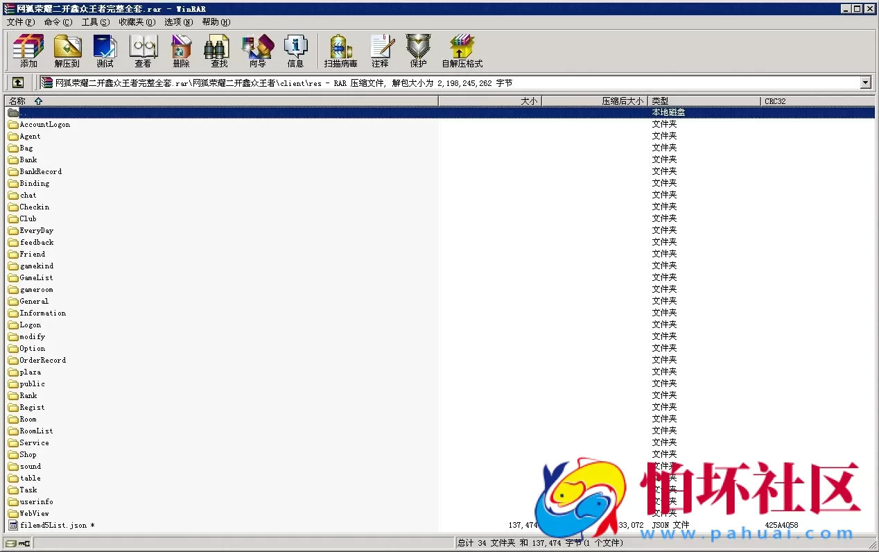879x552 pixels.
Task: Open the 文件(F) menu
Action: click(x=20, y=22)
